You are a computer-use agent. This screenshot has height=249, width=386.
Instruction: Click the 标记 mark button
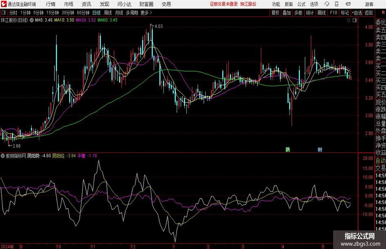345,13
